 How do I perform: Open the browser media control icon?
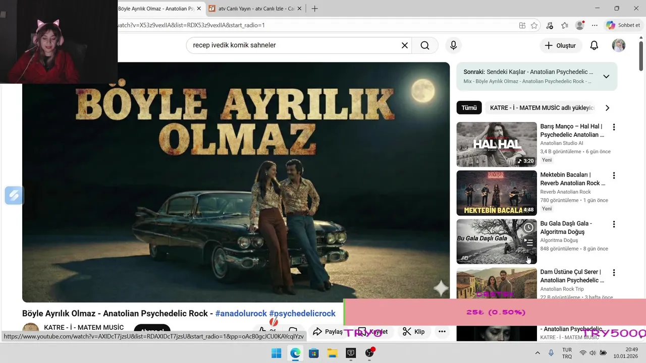550,25
